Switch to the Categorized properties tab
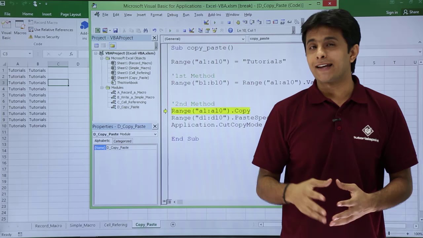 coord(123,141)
